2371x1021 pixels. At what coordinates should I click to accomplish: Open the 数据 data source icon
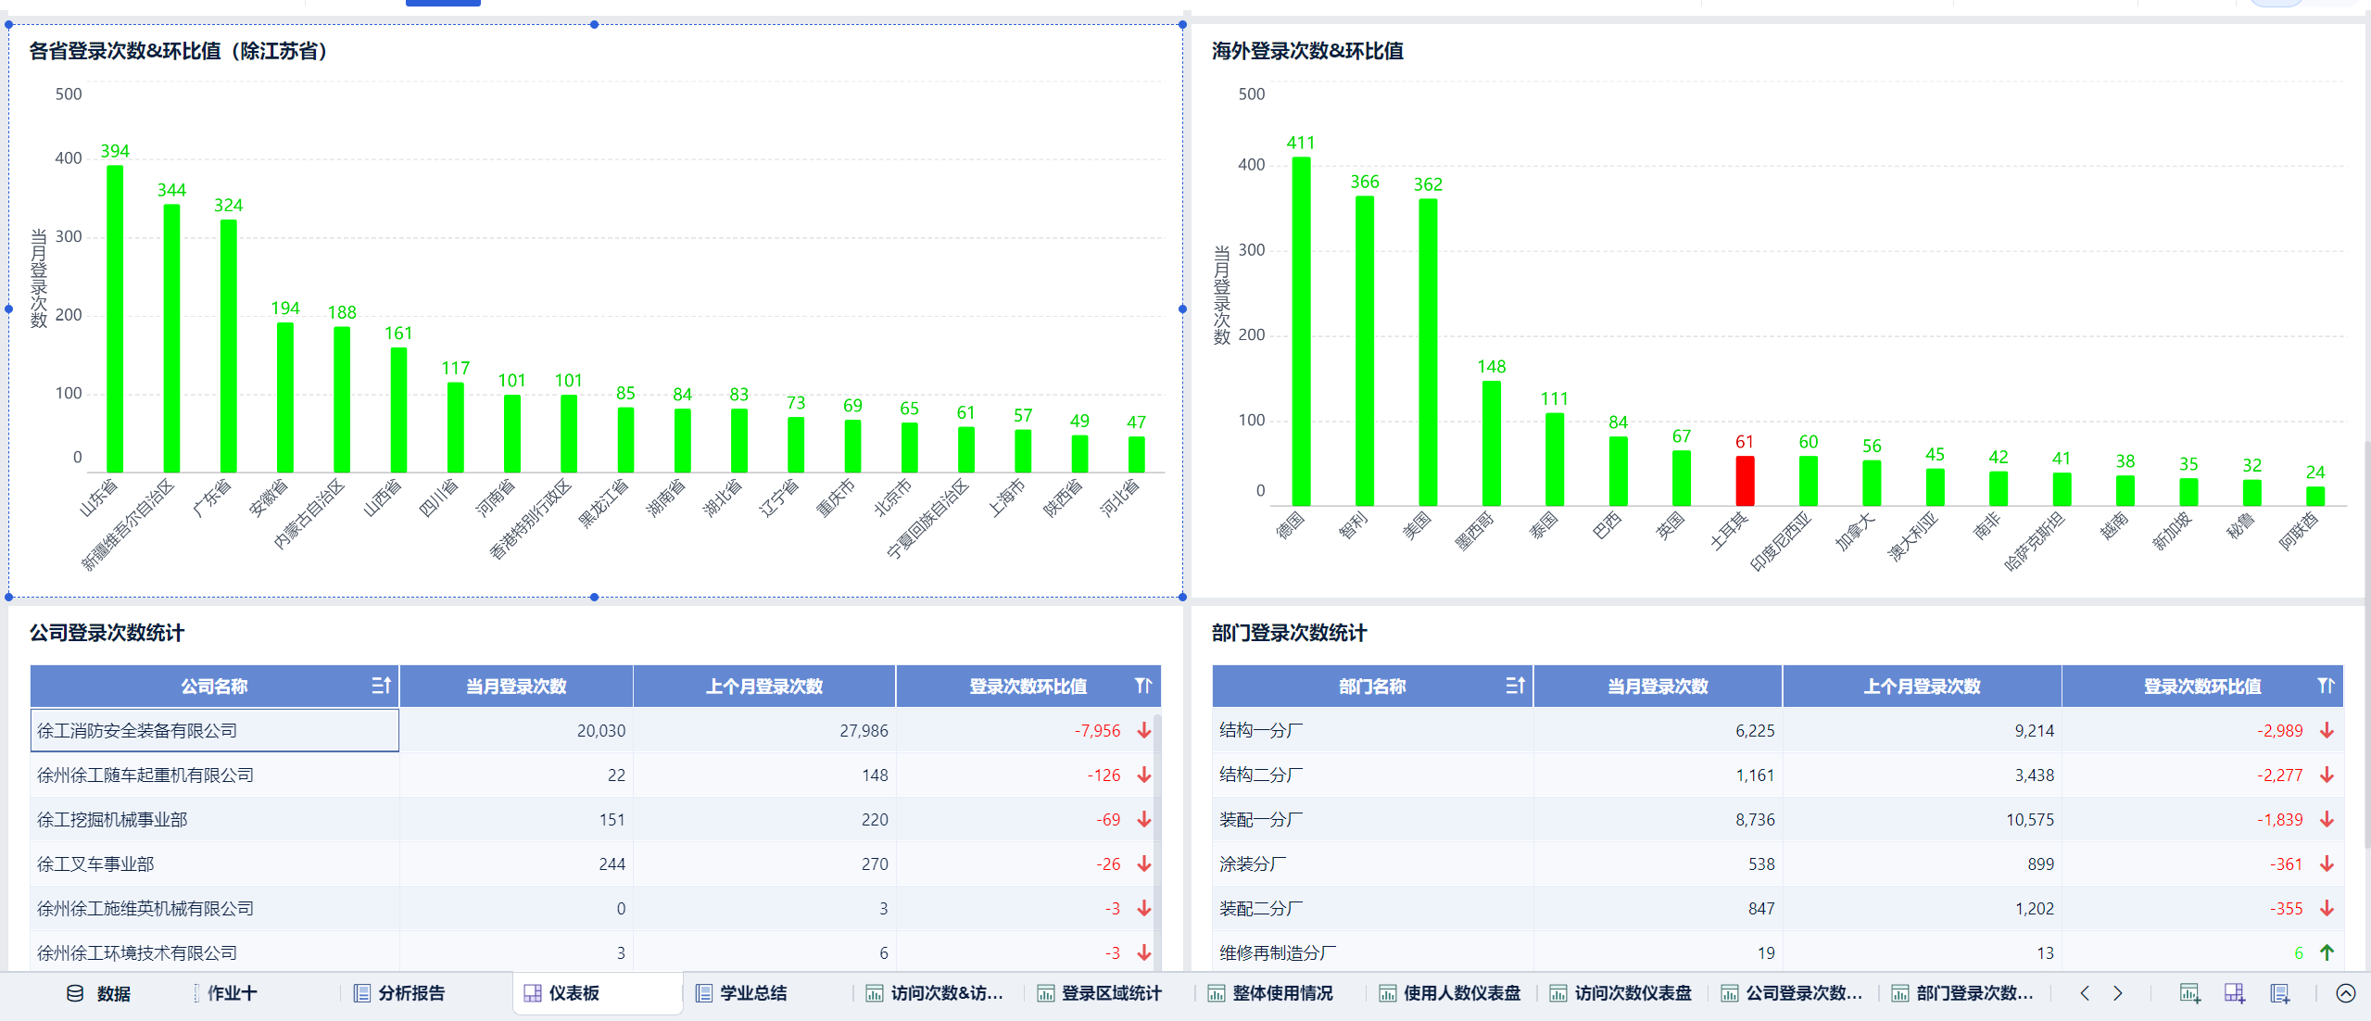click(75, 993)
